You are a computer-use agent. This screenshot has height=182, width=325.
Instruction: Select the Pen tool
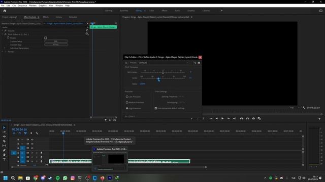point(4,150)
